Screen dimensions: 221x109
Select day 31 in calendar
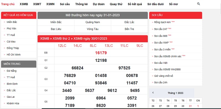(190, 106)
